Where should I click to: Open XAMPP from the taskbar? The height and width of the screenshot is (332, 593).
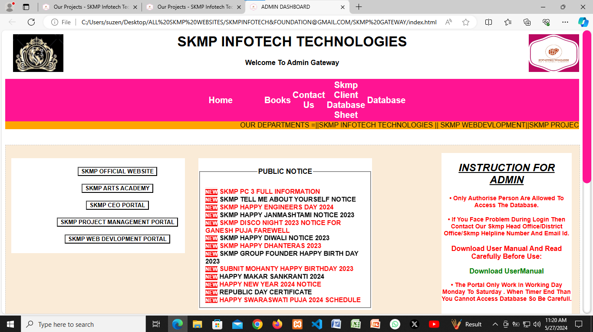coord(297,324)
